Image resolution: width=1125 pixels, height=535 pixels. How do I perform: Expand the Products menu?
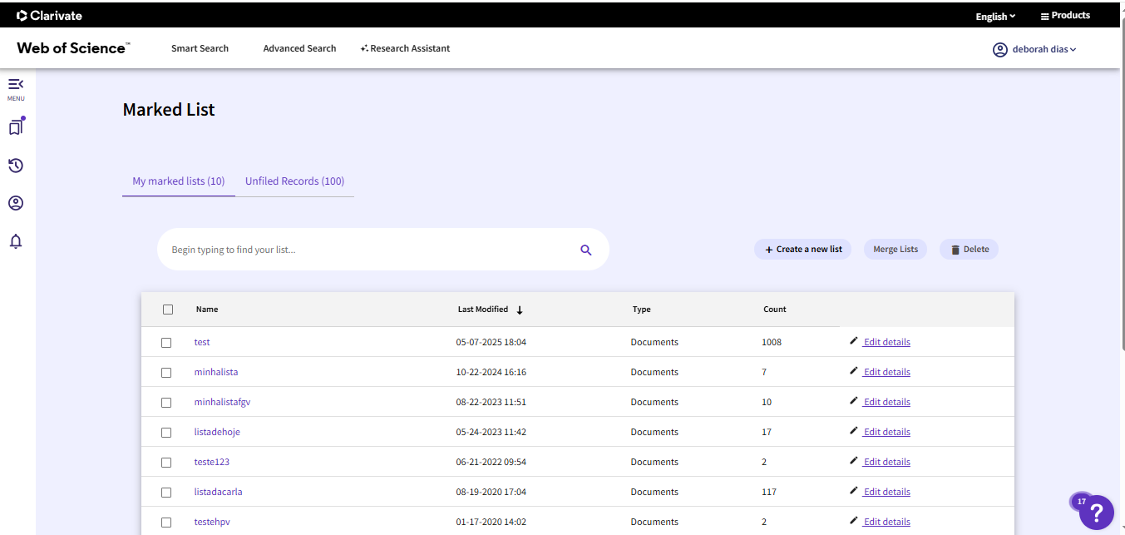point(1065,16)
